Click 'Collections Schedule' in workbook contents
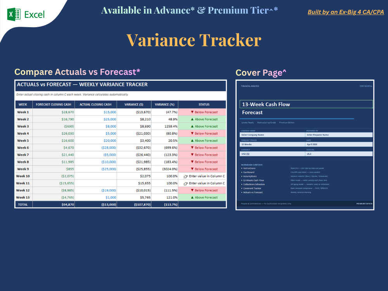 coord(254,184)
